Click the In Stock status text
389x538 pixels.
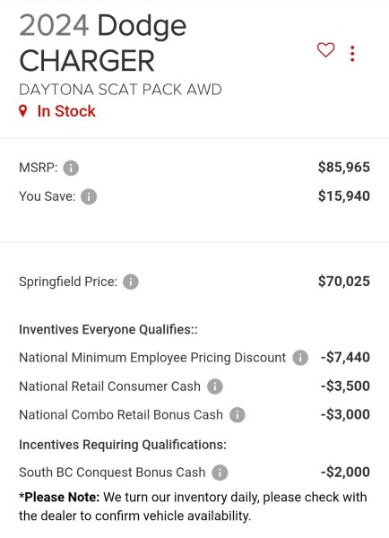[66, 111]
